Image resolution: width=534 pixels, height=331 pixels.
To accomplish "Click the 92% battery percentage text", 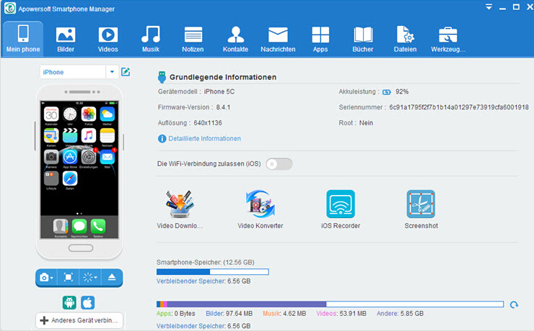I will point(402,91).
